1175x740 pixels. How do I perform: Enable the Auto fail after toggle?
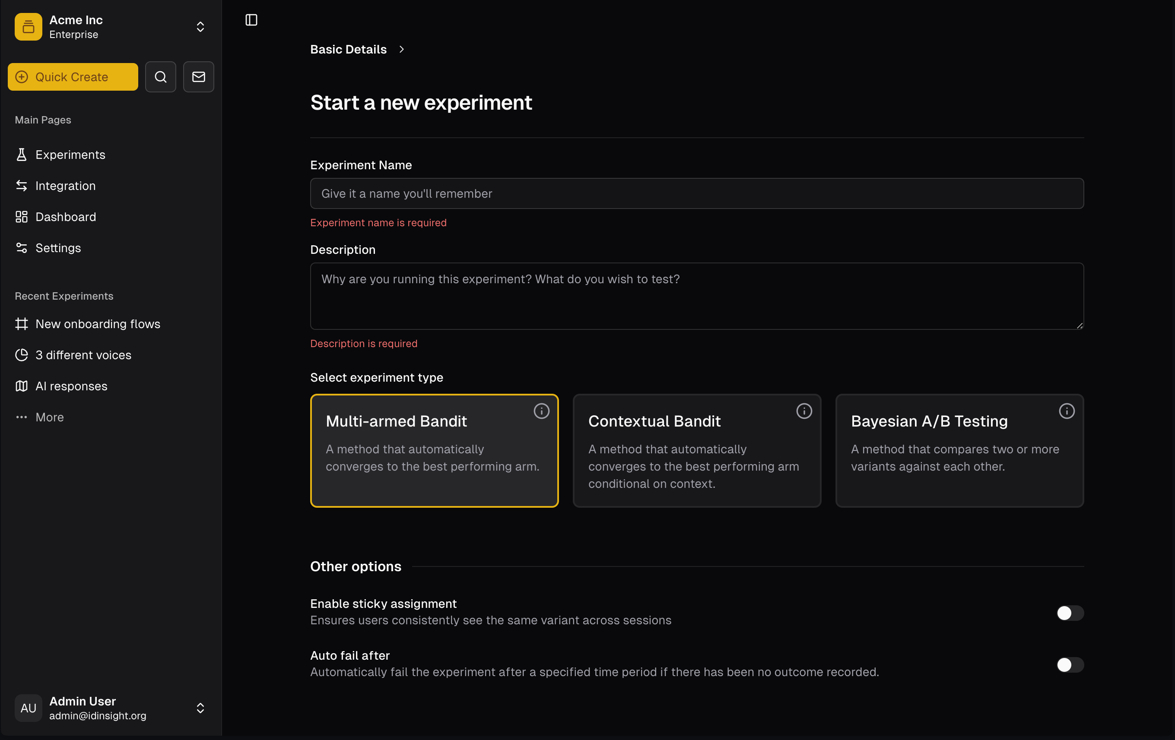(x=1070, y=665)
